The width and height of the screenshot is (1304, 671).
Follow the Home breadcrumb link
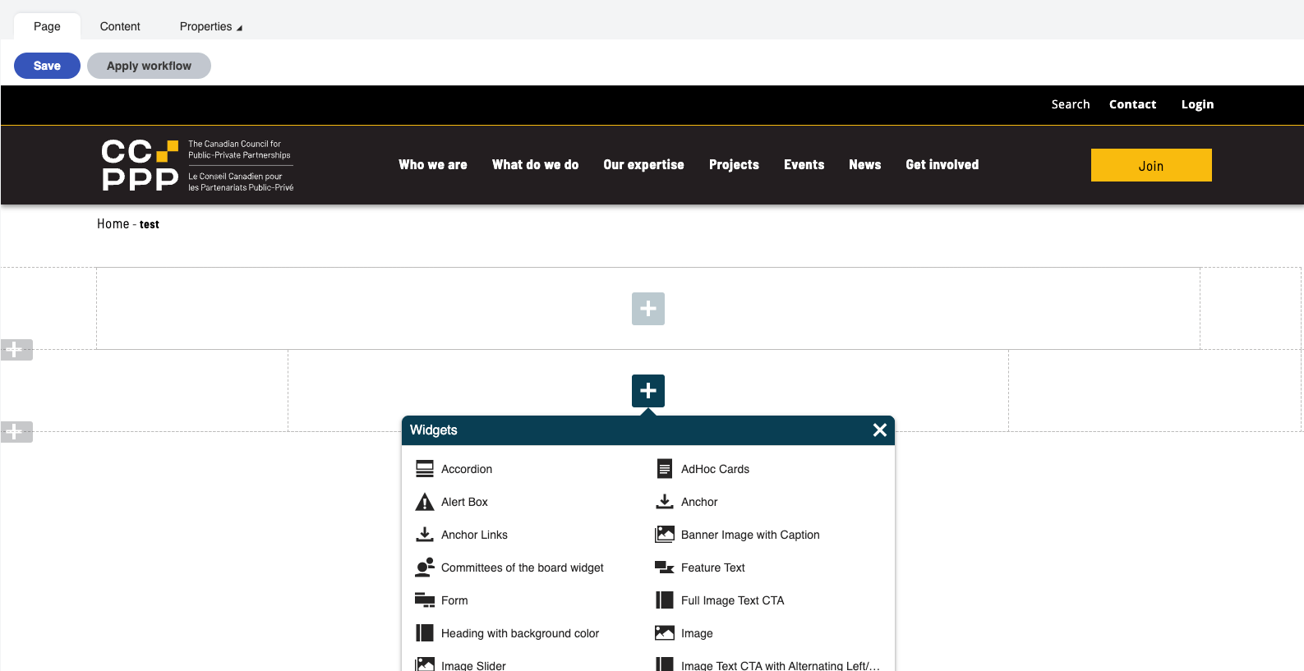[113, 224]
